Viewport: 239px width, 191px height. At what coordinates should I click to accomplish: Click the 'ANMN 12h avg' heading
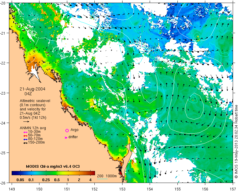click(x=33, y=128)
